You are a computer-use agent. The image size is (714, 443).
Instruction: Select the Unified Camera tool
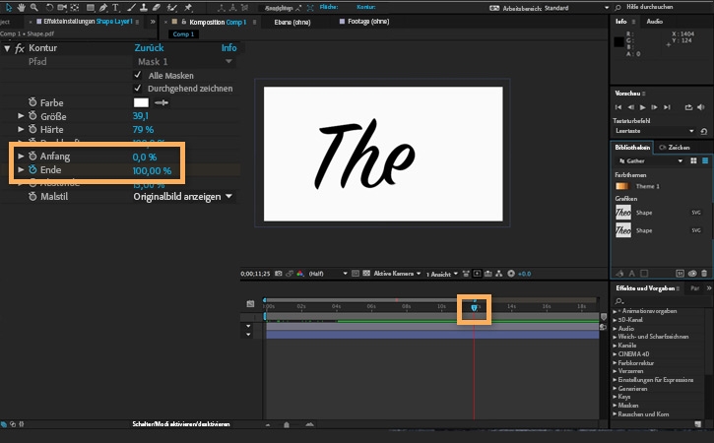(x=62, y=7)
